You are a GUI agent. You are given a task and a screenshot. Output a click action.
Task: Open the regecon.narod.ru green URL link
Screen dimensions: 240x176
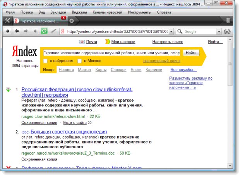68,153
